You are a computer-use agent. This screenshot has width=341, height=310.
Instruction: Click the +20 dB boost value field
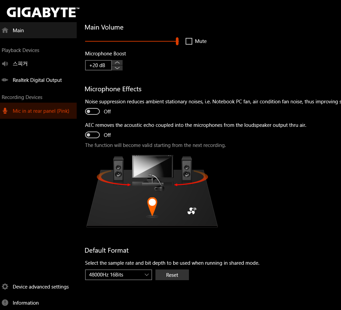pos(98,65)
